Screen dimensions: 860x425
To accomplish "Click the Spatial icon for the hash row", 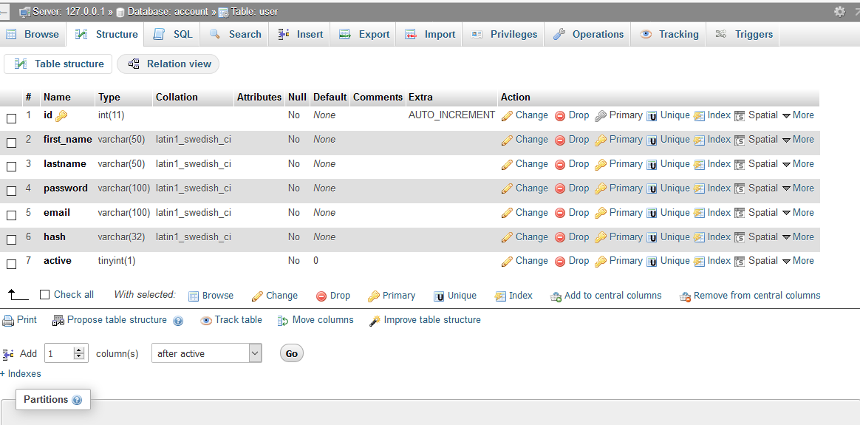I will tap(740, 238).
